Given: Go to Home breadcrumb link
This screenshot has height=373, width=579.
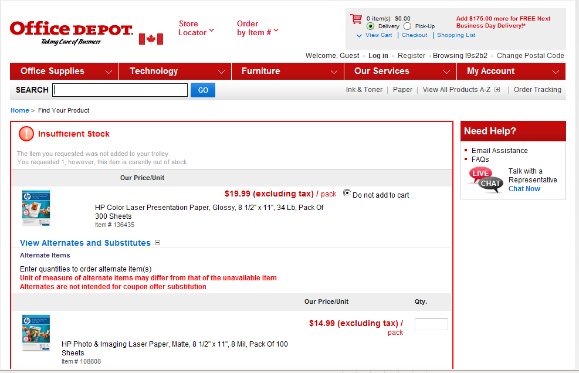Looking at the screenshot, I should click(x=19, y=110).
